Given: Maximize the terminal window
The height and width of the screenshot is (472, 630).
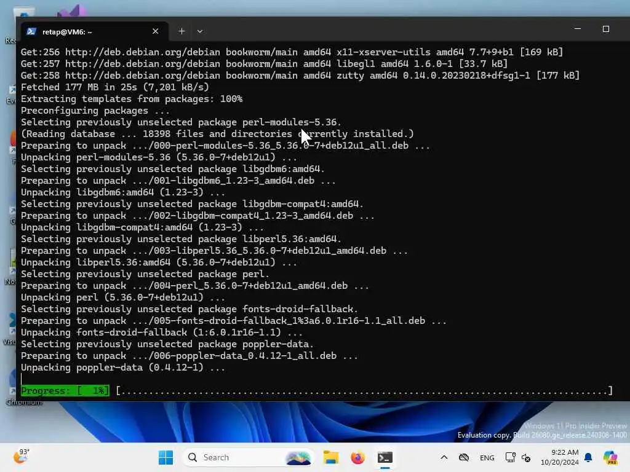Looking at the screenshot, I should [x=606, y=29].
